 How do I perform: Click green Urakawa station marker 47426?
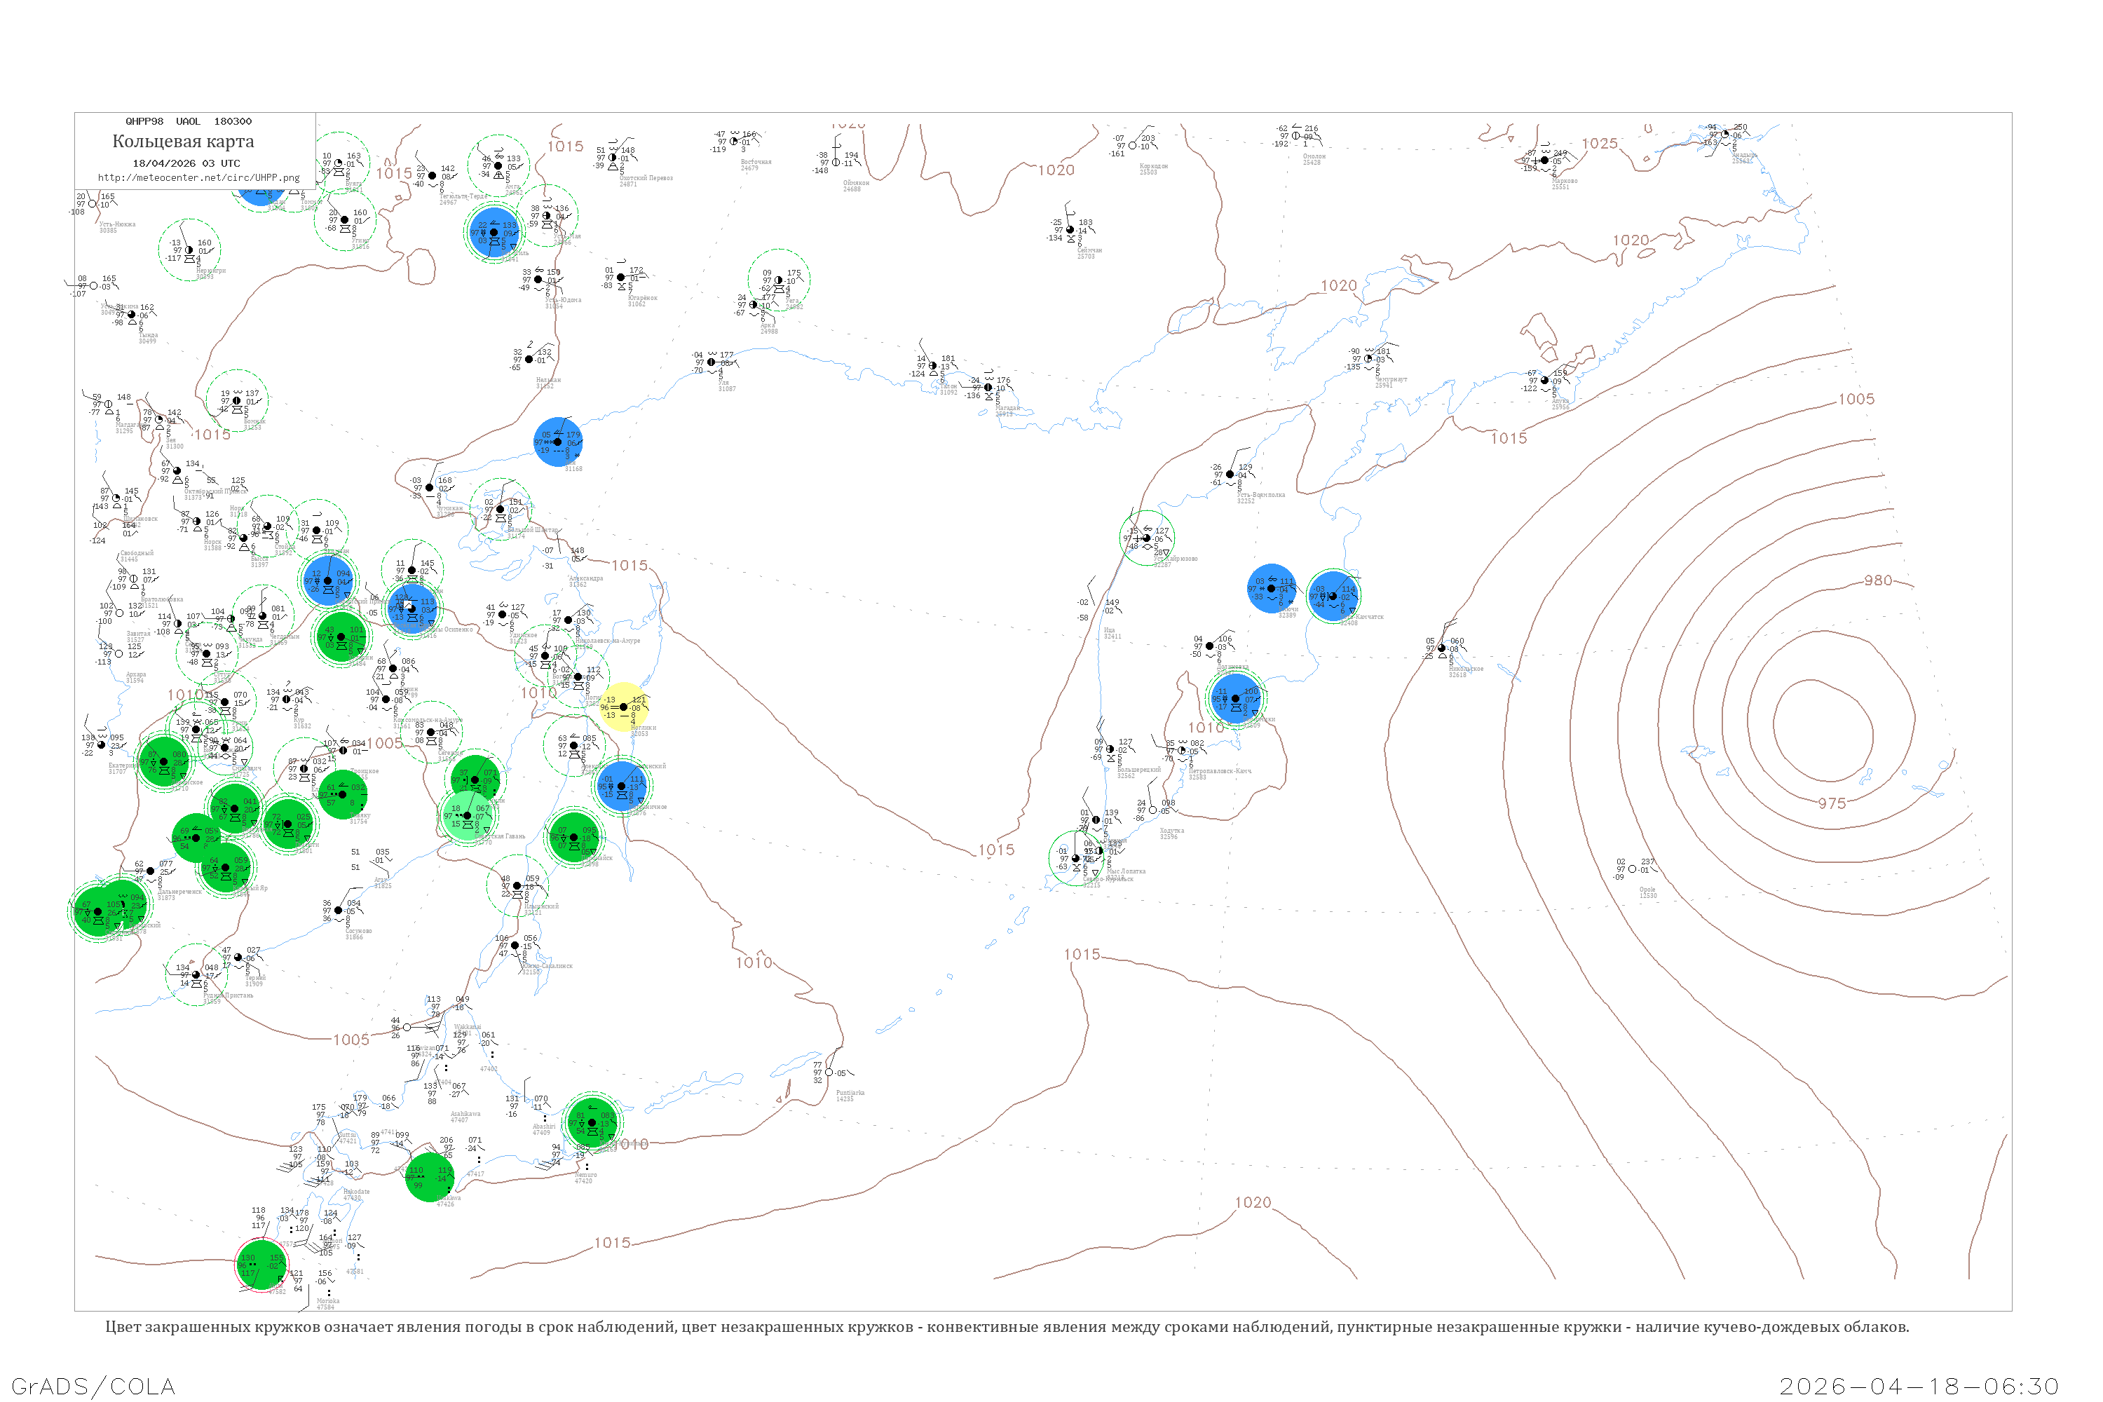tap(430, 1177)
